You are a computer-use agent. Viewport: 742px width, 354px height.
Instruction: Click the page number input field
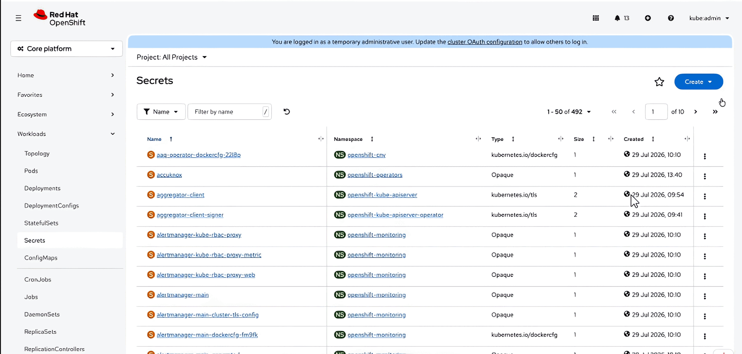pyautogui.click(x=656, y=112)
